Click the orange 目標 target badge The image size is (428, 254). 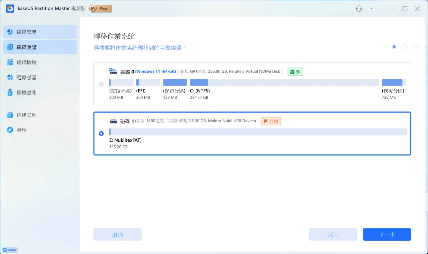[271, 121]
